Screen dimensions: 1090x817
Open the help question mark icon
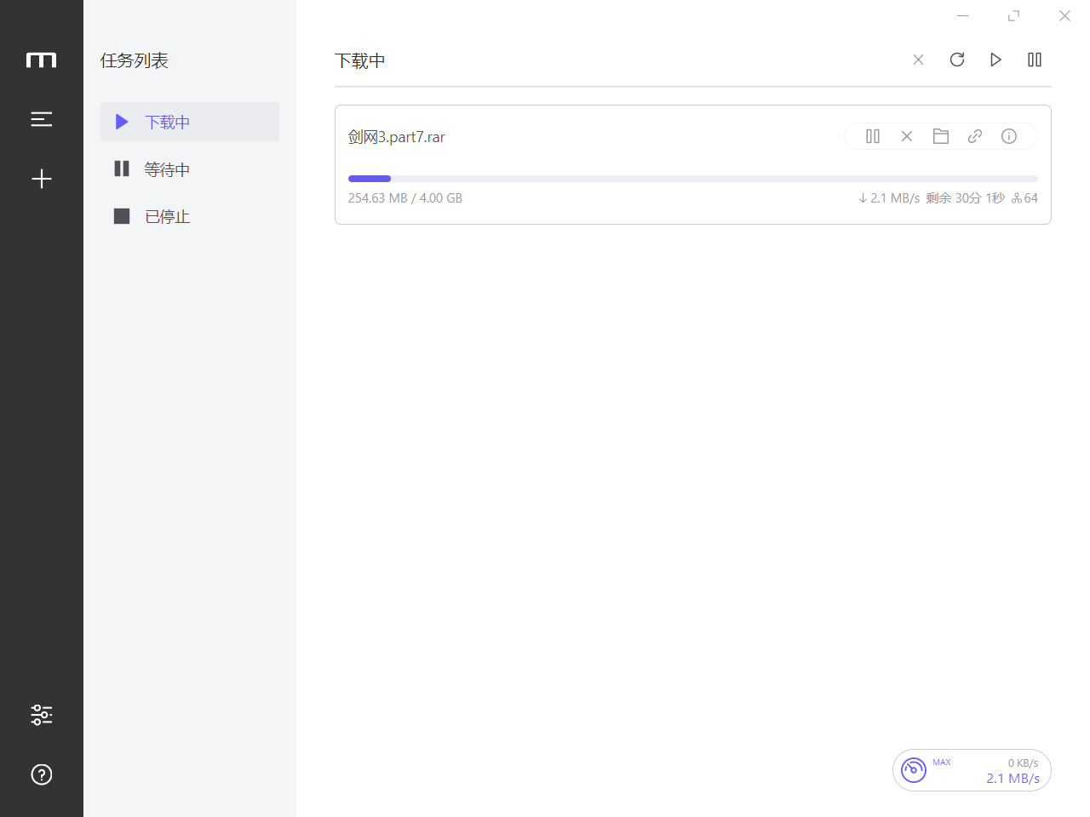pos(41,774)
